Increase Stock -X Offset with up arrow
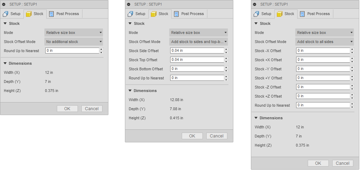Viewport: 360px width, 170px height. 352,49
